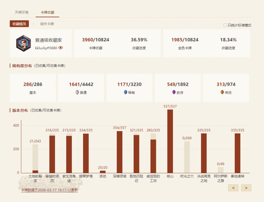Click the 威兹班的工坊 283/335 bar
Viewport: 264px width, 202px height.
[153, 154]
